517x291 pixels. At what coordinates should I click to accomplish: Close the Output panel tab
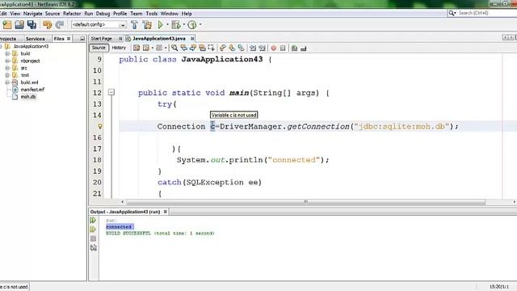tap(165, 212)
